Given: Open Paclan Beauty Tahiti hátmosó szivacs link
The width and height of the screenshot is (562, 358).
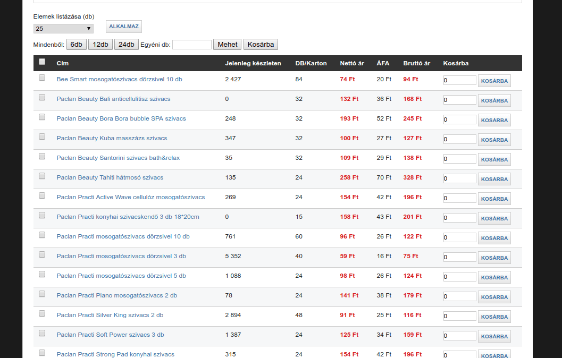Looking at the screenshot, I should (x=110, y=177).
